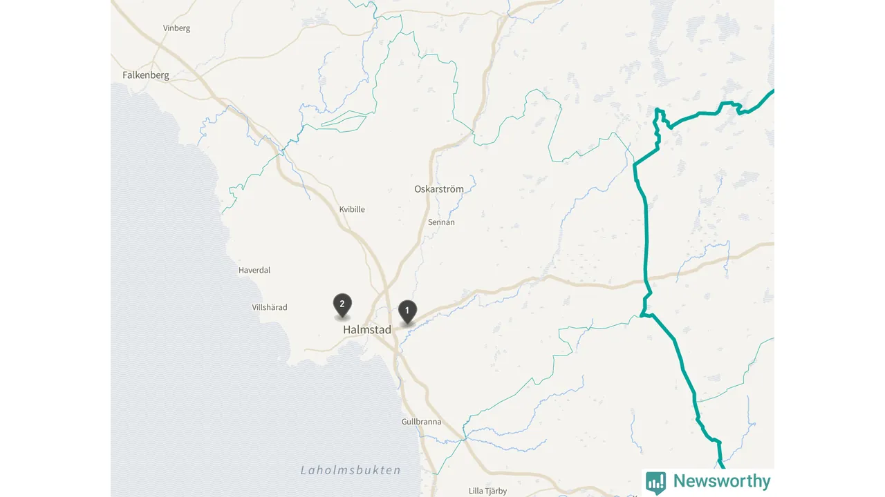Click the Lilla Tjärby label
885x497 pixels.
point(487,491)
